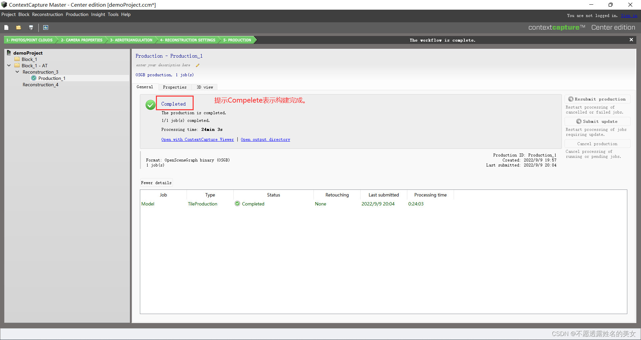Open the Tools menu
The image size is (641, 340).
113,15
